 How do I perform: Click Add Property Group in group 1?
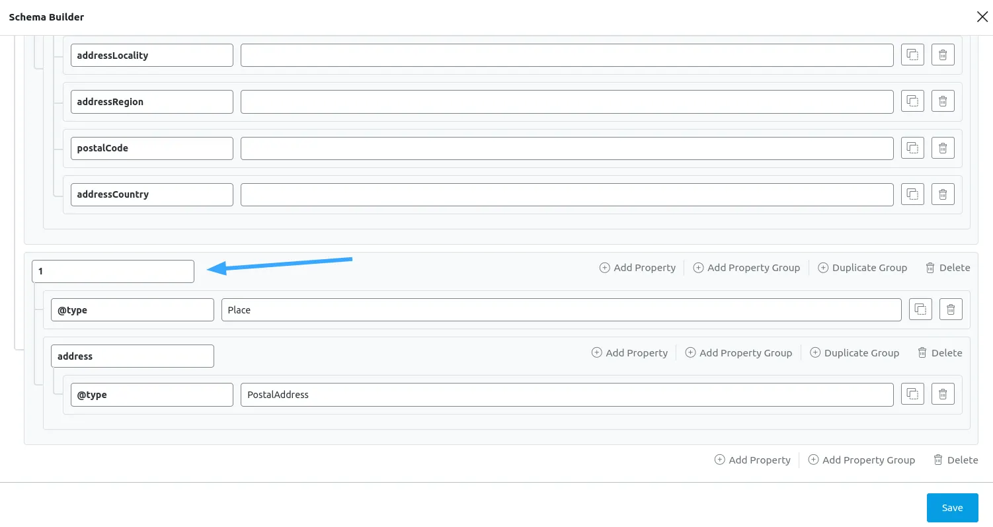(746, 268)
